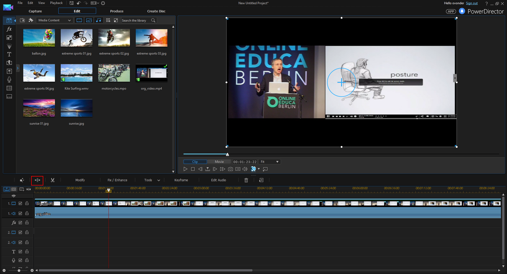Undock the preview window
Image resolution: width=507 pixels, height=274 pixels.
(265, 169)
